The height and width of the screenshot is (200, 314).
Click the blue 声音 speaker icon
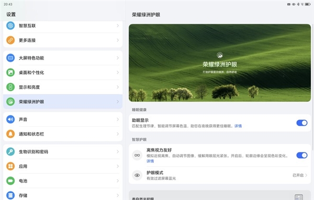(10, 119)
